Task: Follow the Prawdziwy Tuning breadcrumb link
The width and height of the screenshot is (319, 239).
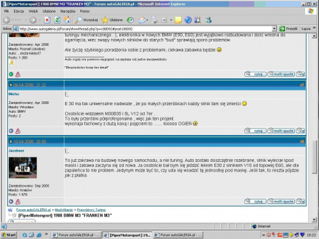Action: pyautogui.click(x=91, y=210)
